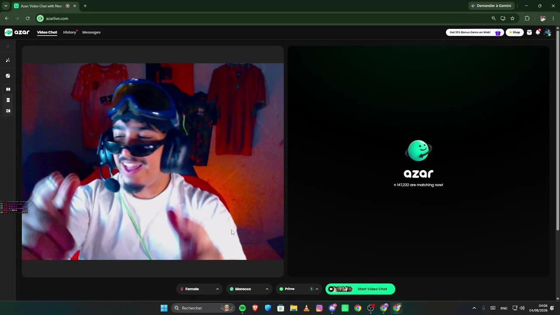Expand the left sidebar with double-chevron
Viewport: 560px width, 315px height.
pos(8,46)
